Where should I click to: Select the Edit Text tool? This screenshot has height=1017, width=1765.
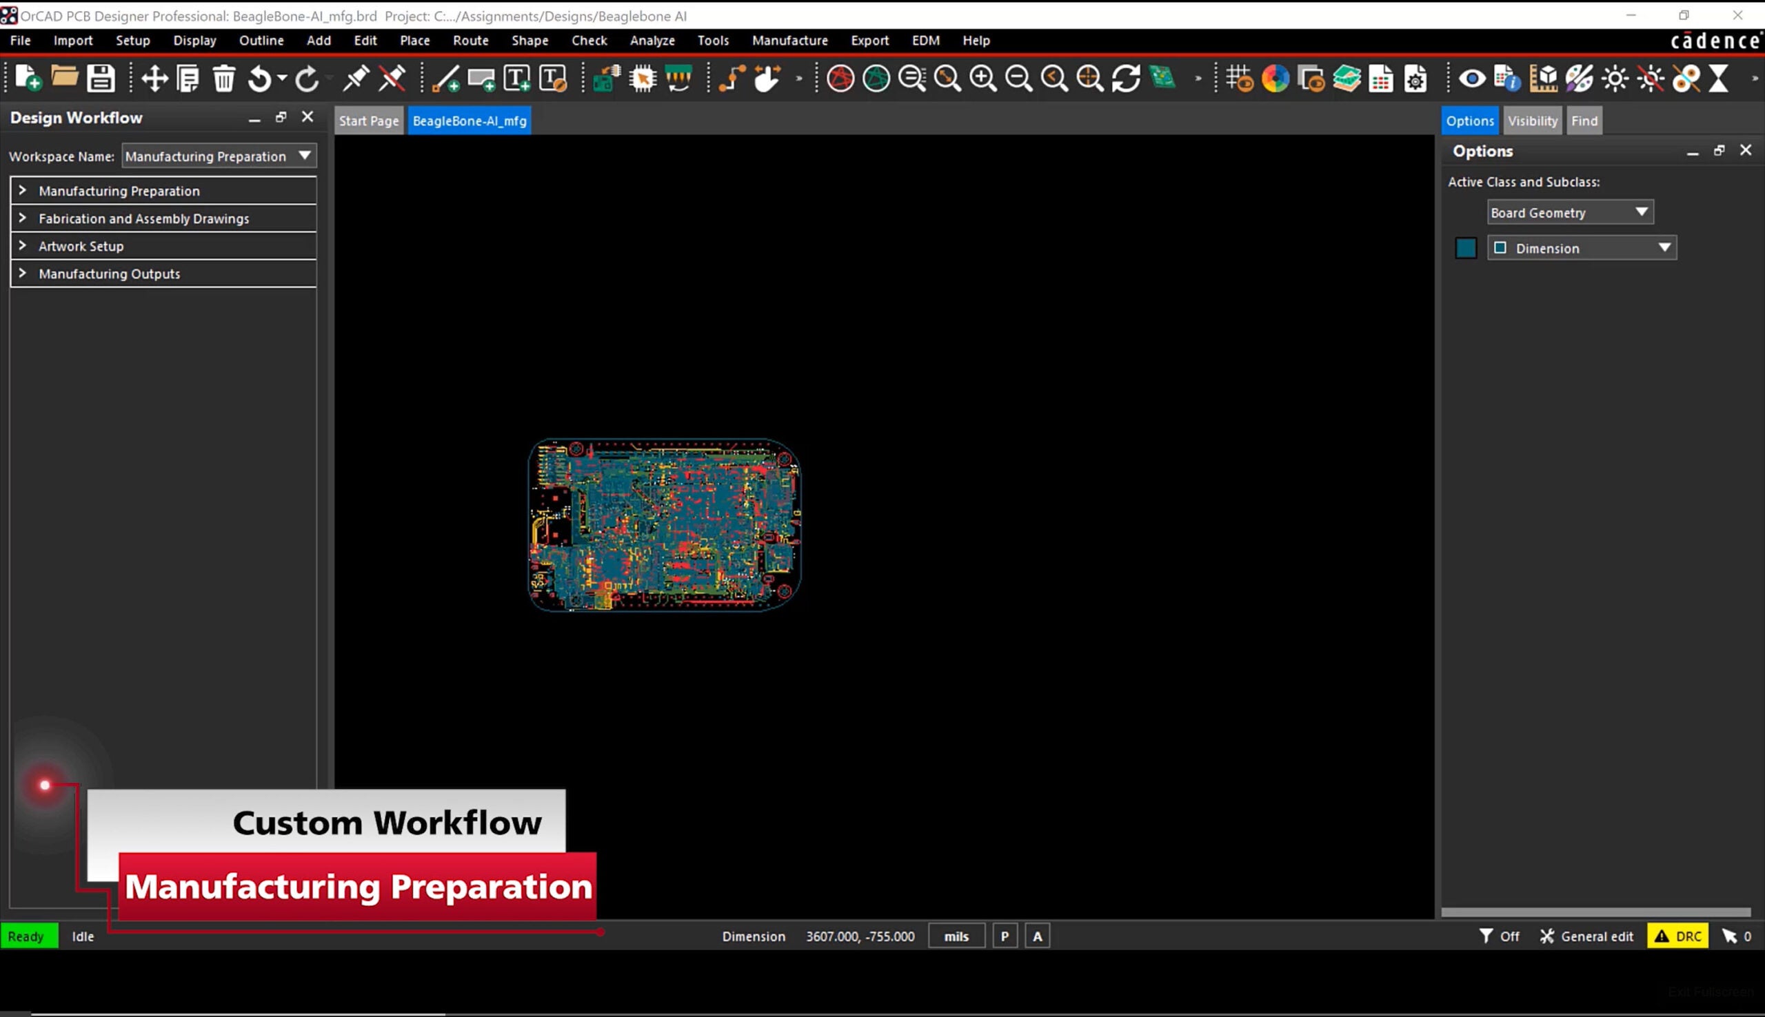pyautogui.click(x=553, y=79)
